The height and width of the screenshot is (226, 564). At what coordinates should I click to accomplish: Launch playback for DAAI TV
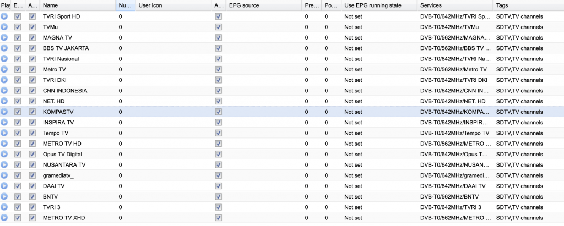4,186
